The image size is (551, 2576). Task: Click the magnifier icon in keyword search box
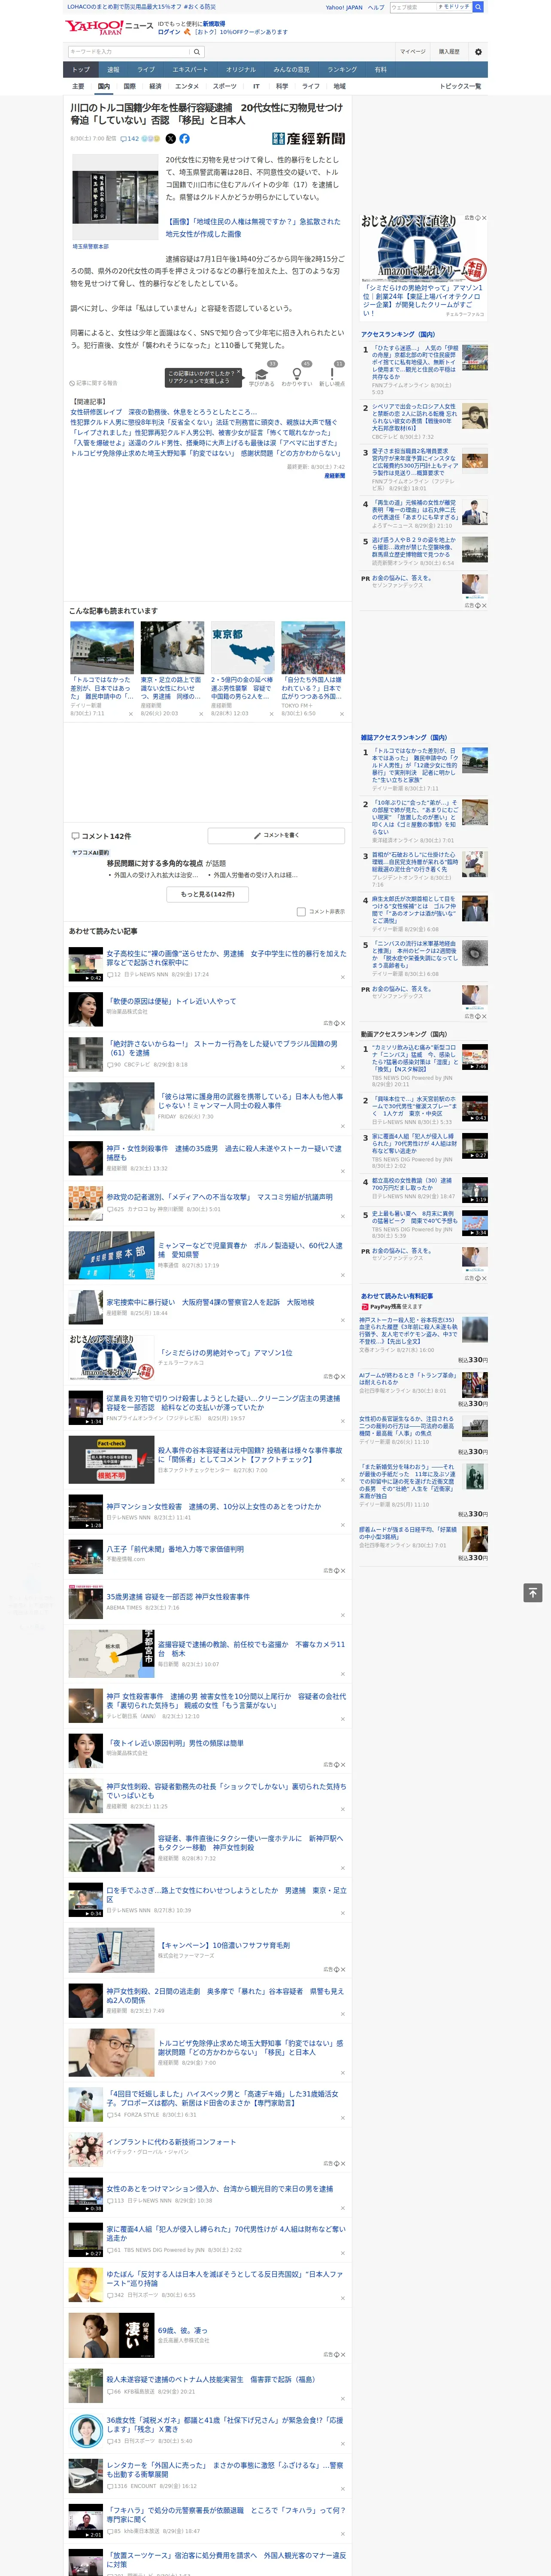[x=197, y=51]
